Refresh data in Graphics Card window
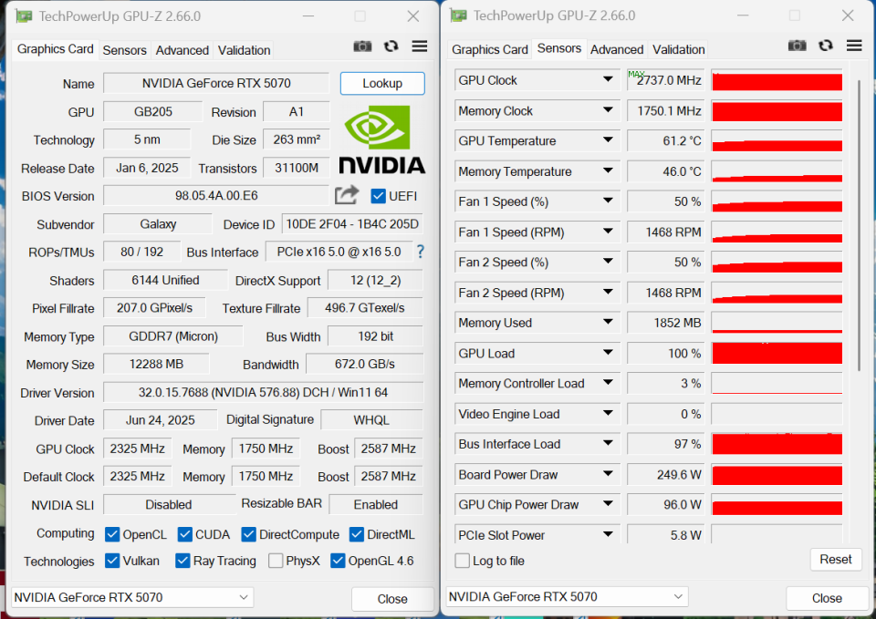Viewport: 876px width, 619px height. pyautogui.click(x=391, y=46)
